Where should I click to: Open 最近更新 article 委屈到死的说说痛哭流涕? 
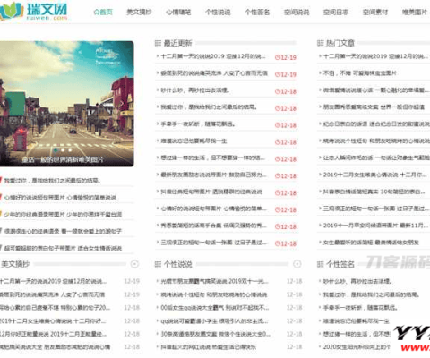(x=214, y=73)
